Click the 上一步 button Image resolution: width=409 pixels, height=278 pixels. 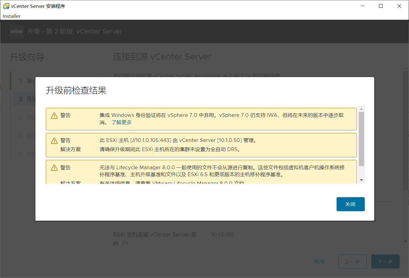pyautogui.click(x=352, y=261)
